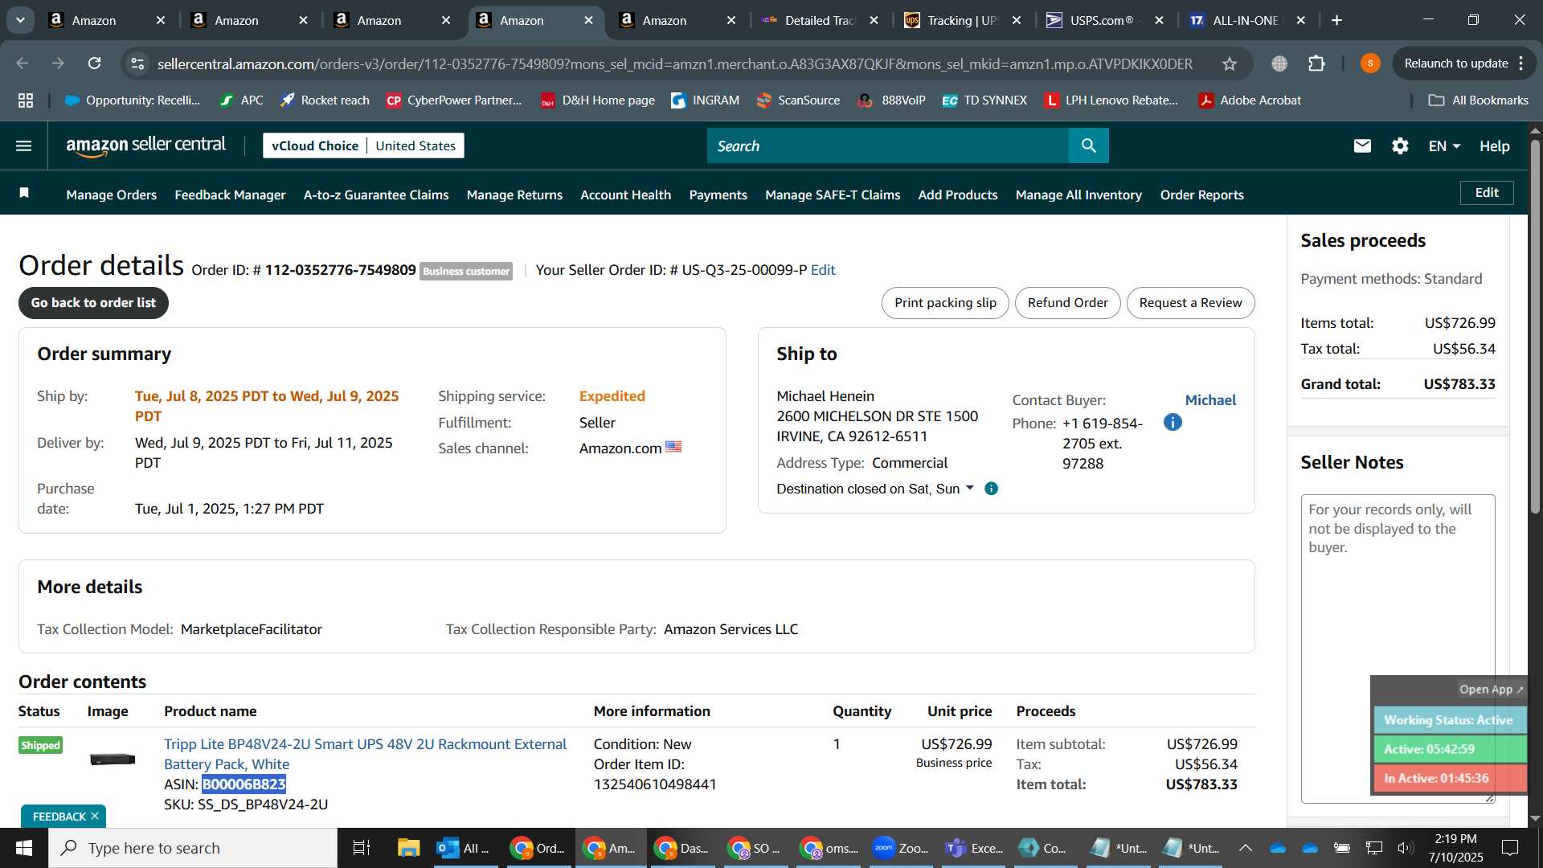The height and width of the screenshot is (868, 1543).
Task: Open vCloud Choice United States account switcher
Action: point(363,145)
